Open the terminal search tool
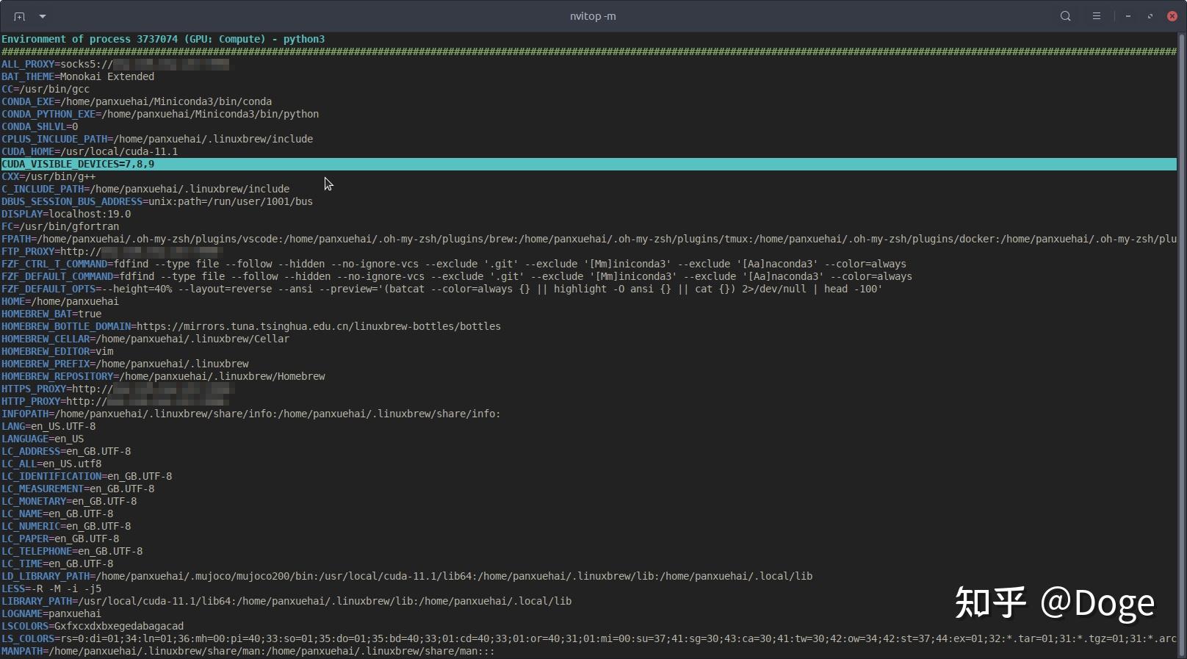 click(1065, 16)
